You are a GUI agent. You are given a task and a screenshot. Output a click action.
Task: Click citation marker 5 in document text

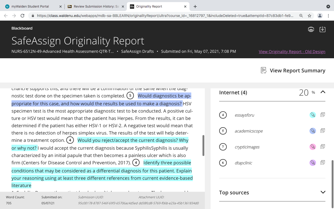[130, 96]
